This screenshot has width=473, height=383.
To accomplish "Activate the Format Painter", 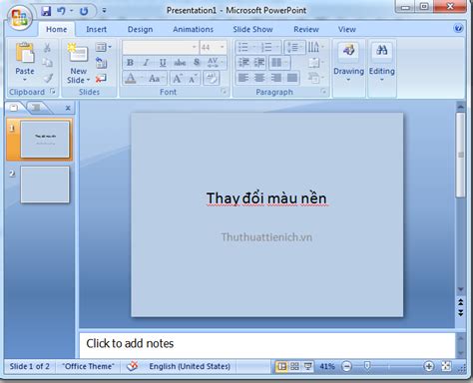I will click(x=48, y=78).
